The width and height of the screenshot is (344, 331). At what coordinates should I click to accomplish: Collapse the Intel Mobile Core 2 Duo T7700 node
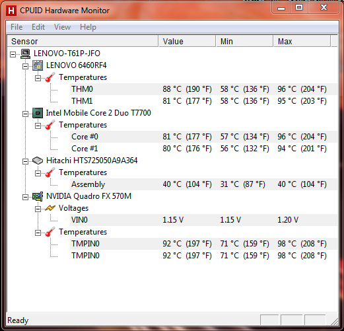point(26,114)
